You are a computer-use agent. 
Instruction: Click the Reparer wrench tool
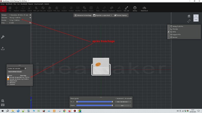[119, 9]
